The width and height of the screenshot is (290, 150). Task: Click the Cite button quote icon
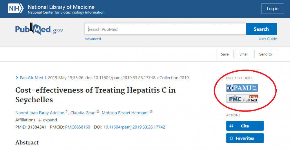pos(231,126)
